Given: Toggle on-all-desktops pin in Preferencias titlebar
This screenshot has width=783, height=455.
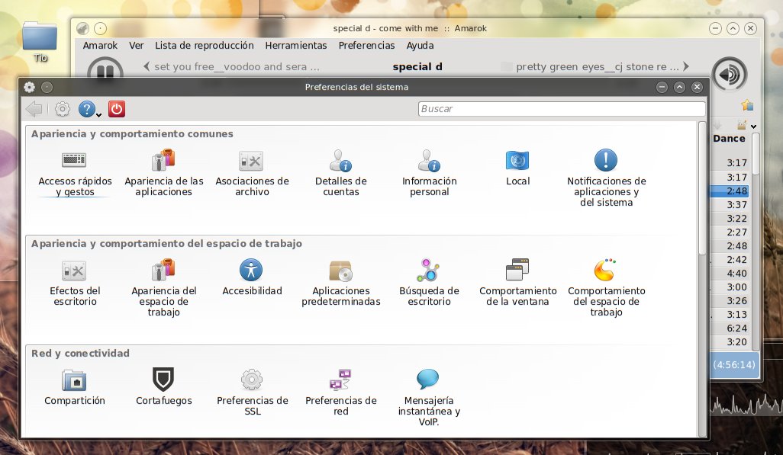Looking at the screenshot, I should coord(47,88).
